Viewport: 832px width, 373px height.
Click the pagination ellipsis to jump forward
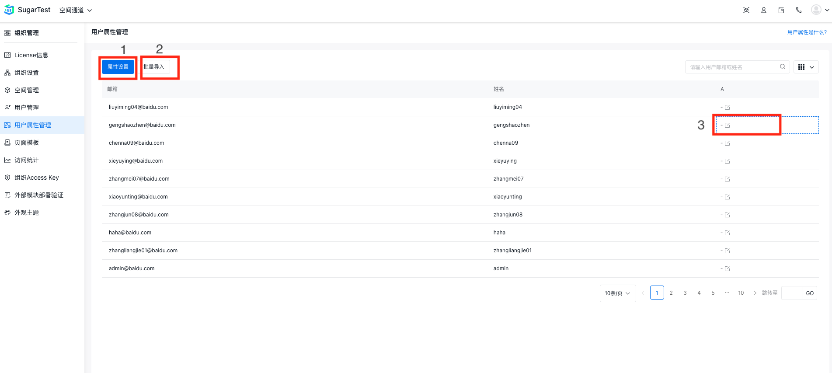pyautogui.click(x=727, y=293)
